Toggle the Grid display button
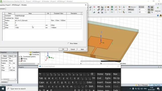 point(141,7)
